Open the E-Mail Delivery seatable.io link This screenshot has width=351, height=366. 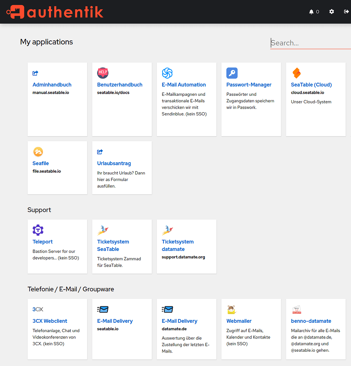115,321
